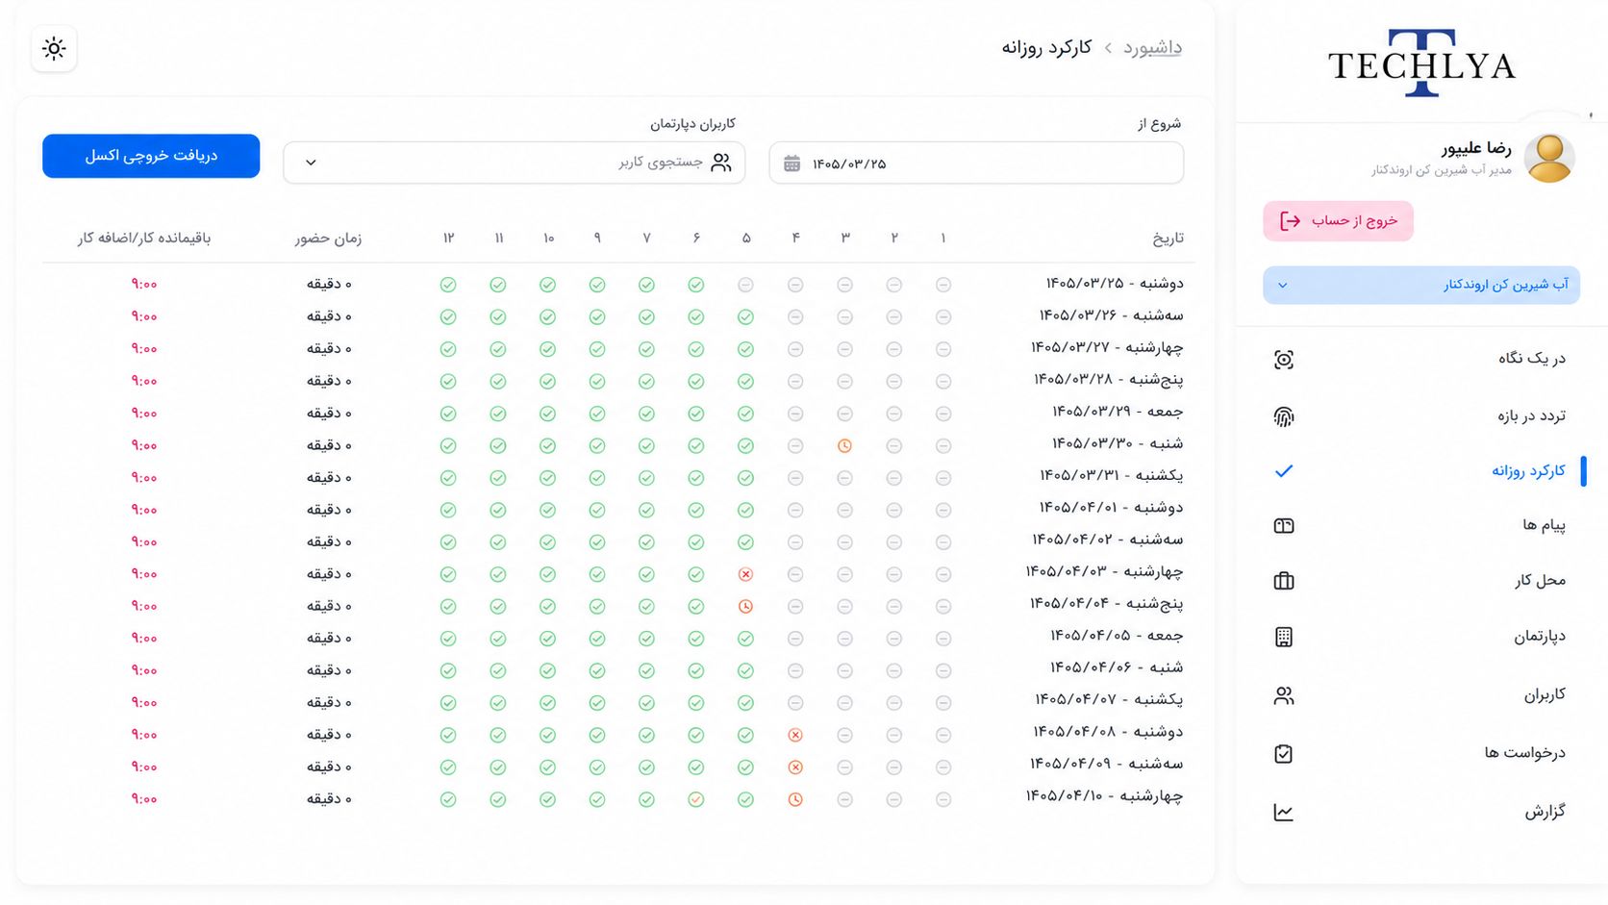The width and height of the screenshot is (1608, 905).
Task: Click the briefcase icon beside محل کار
Action: point(1284,581)
